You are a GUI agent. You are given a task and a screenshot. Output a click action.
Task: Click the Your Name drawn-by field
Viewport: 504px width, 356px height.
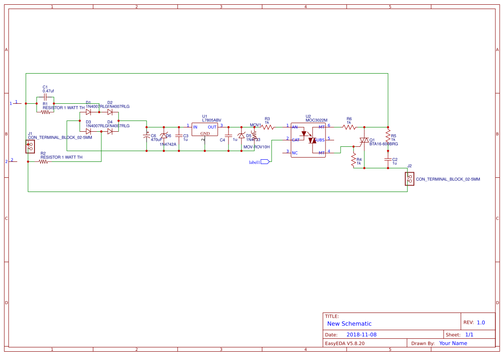pos(453,343)
